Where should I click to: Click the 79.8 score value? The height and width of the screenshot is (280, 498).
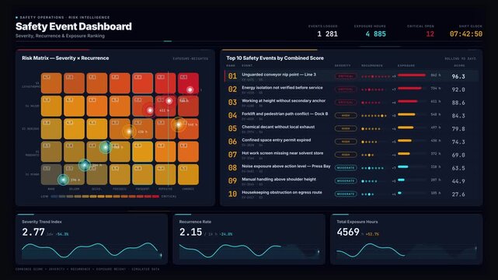(x=458, y=128)
